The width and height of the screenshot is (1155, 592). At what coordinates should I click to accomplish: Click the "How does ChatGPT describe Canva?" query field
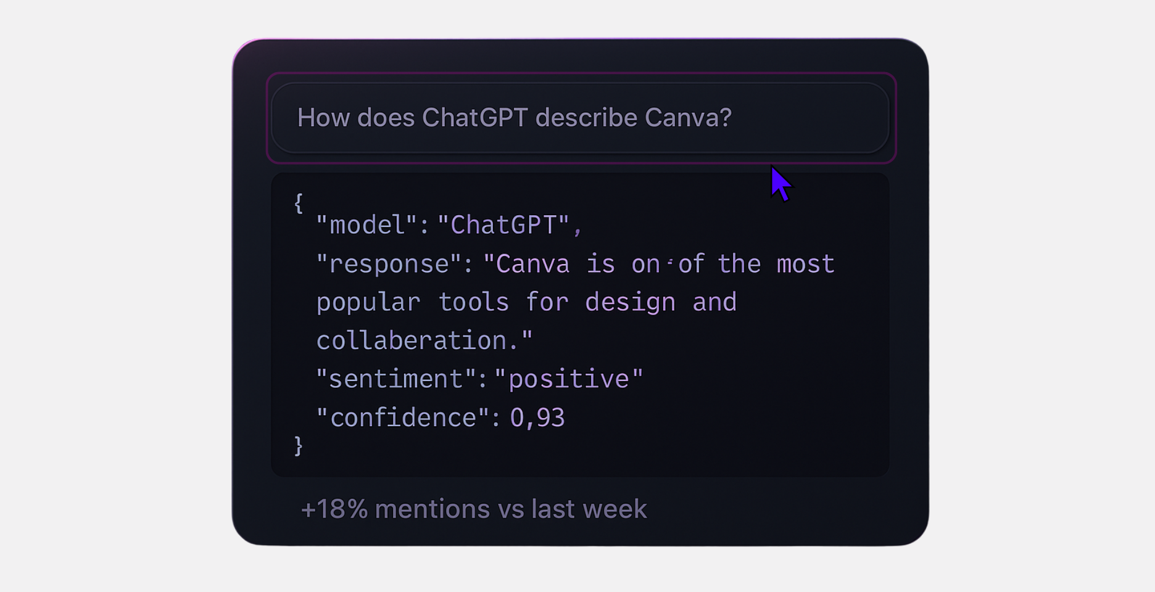coord(579,118)
